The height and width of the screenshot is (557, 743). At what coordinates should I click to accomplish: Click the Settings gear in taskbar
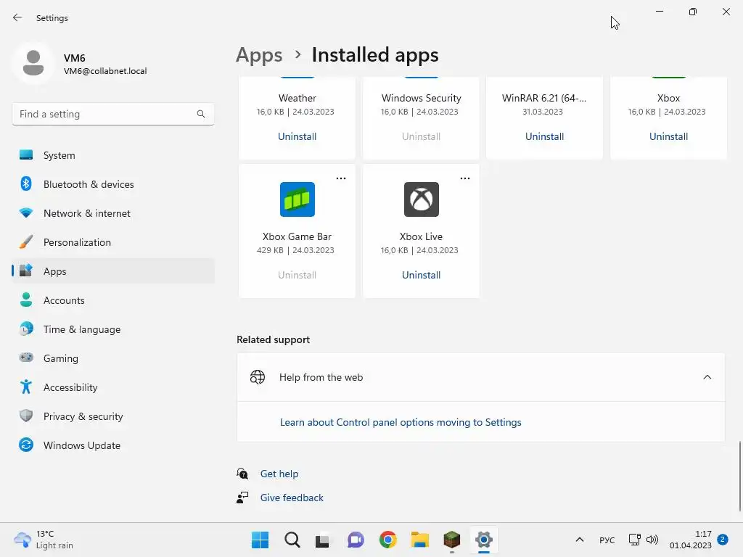[x=484, y=540]
